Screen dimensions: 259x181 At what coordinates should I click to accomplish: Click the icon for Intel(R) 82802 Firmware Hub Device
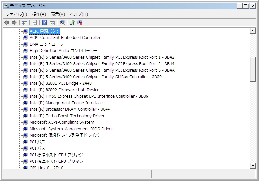pos(26,90)
